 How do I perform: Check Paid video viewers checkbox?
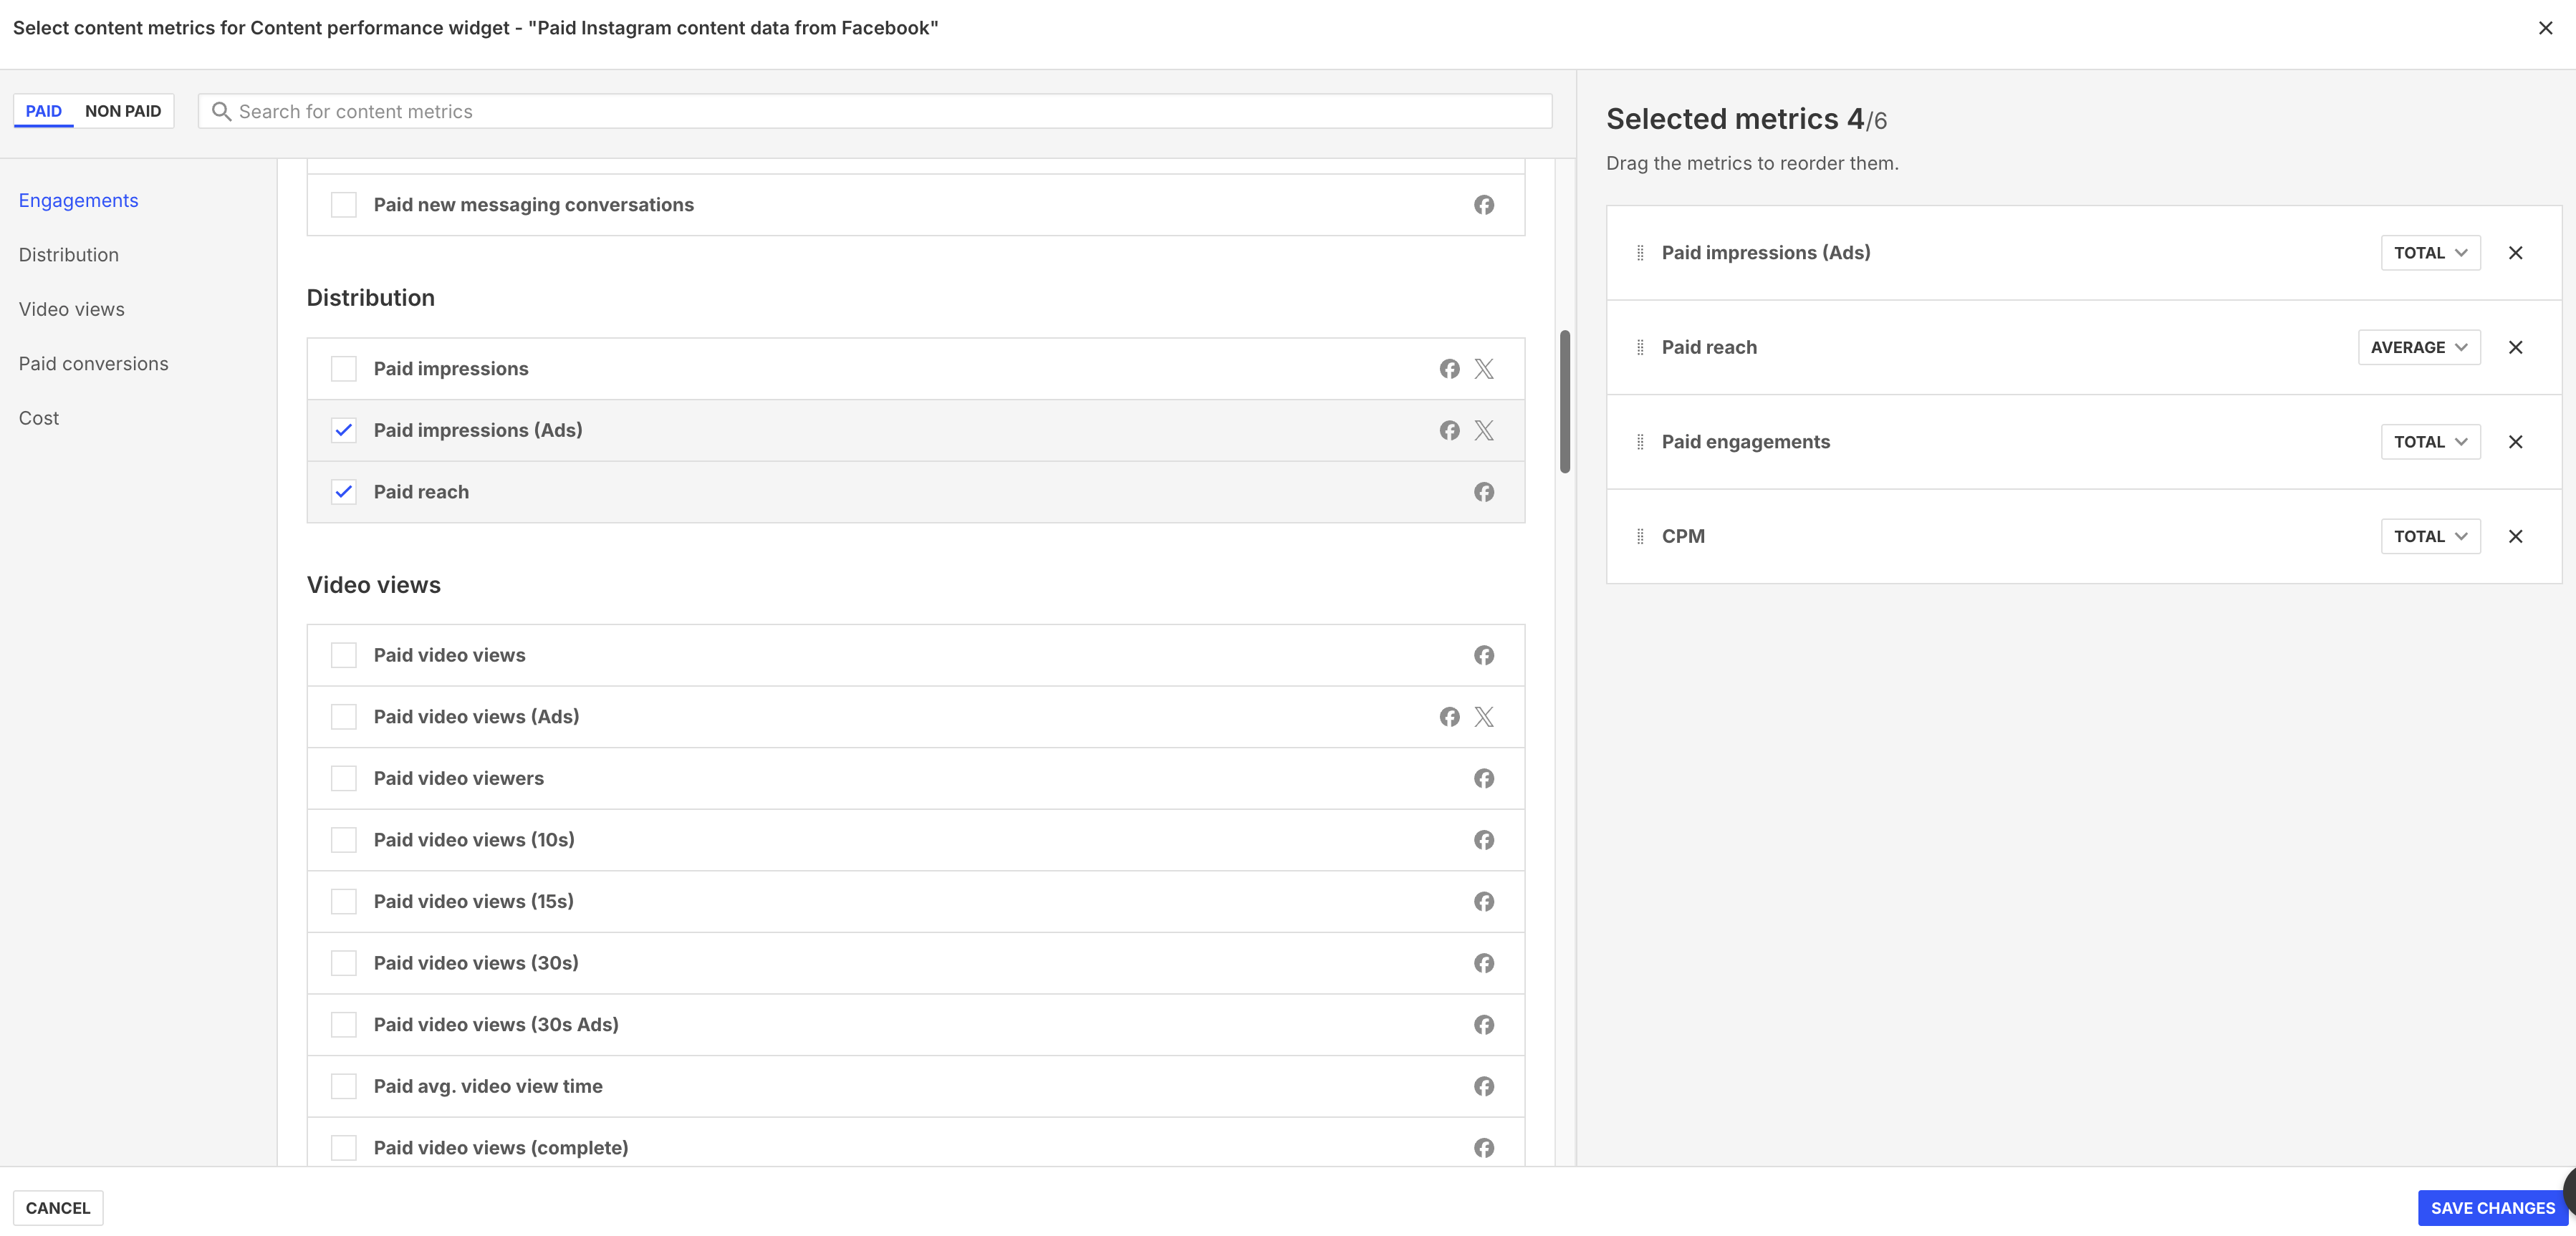(x=344, y=778)
